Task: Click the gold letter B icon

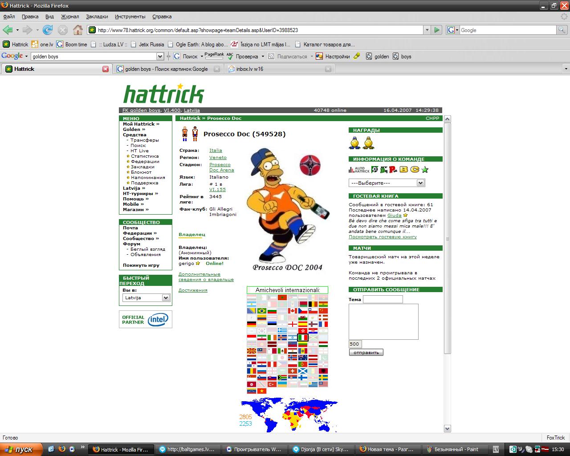Action: tap(404, 169)
